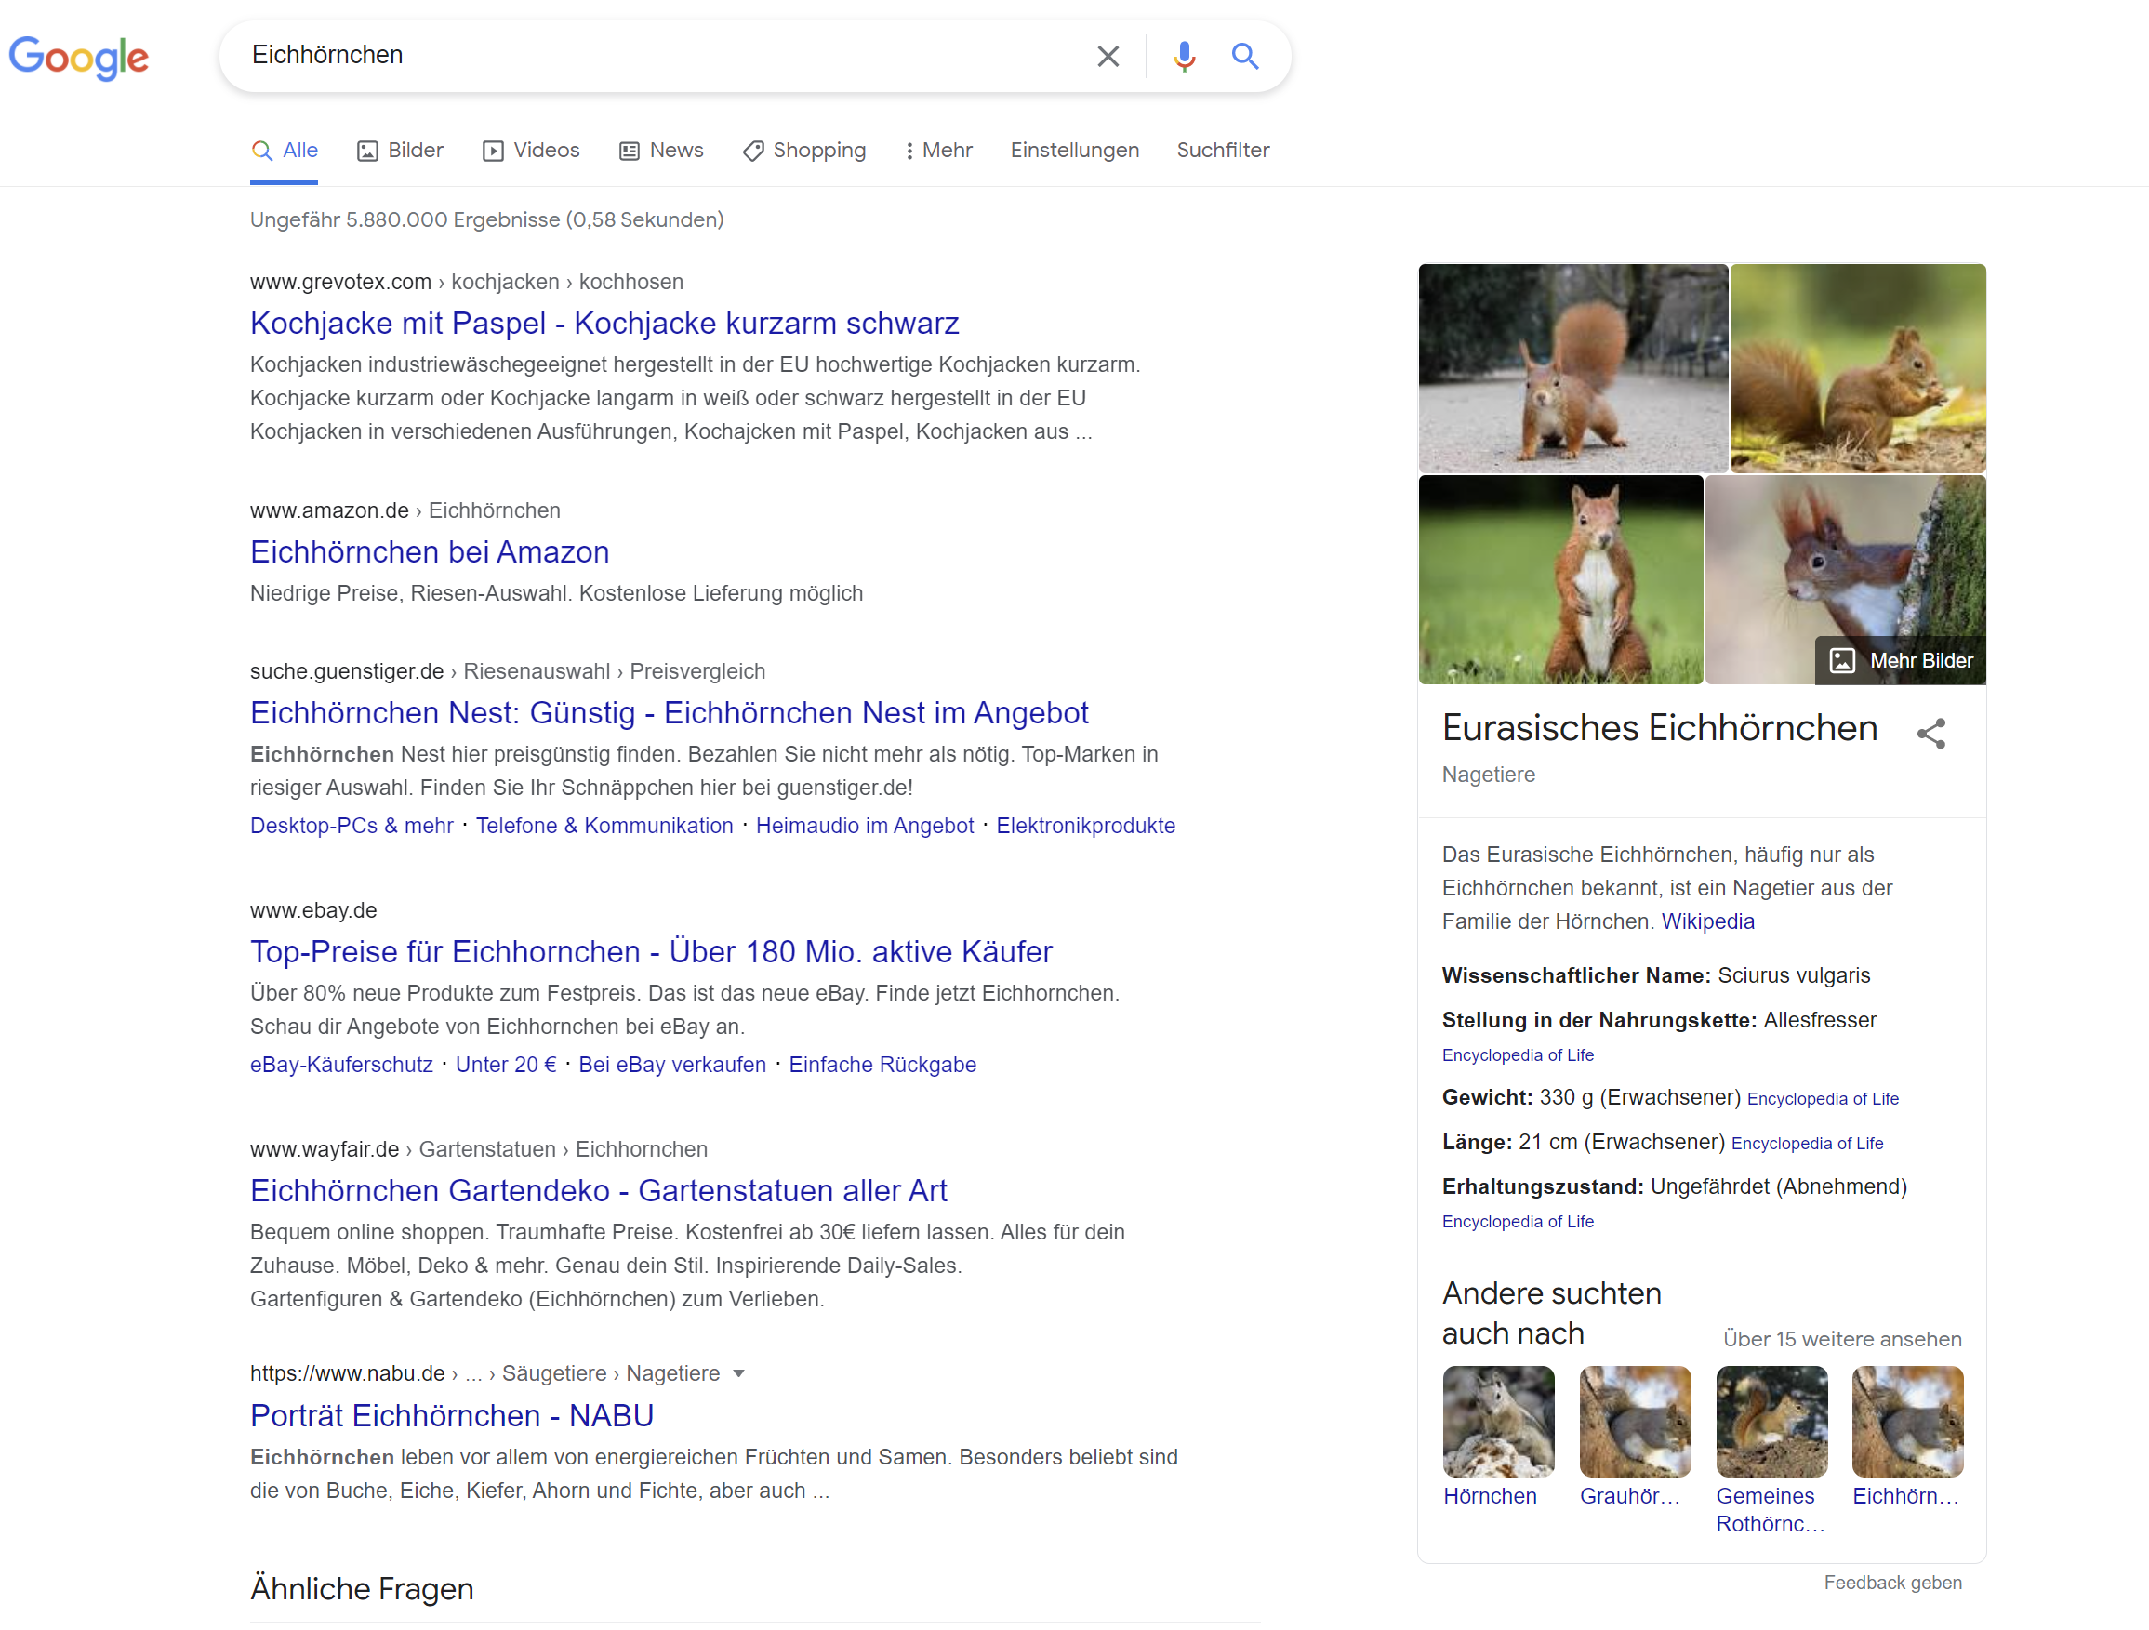This screenshot has height=1630, width=2149.
Task: Go to Shopping results tab
Action: tap(804, 151)
